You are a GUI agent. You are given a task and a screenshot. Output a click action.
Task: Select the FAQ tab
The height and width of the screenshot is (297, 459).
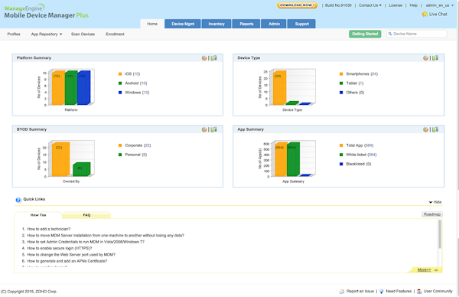86,215
